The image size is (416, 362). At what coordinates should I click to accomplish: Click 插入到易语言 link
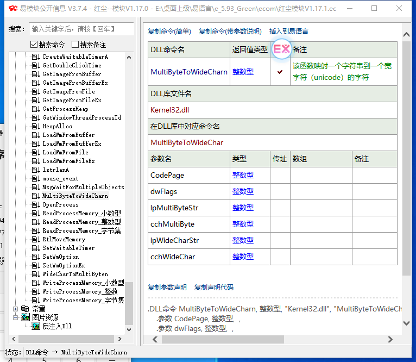[289, 32]
